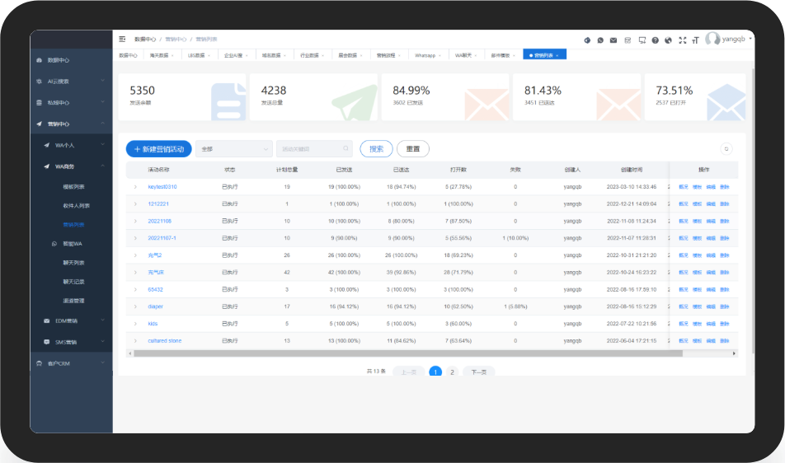
Task: Click the refresh icon above the table
Action: (x=726, y=148)
